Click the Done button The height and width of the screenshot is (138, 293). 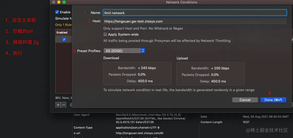coord(273,100)
